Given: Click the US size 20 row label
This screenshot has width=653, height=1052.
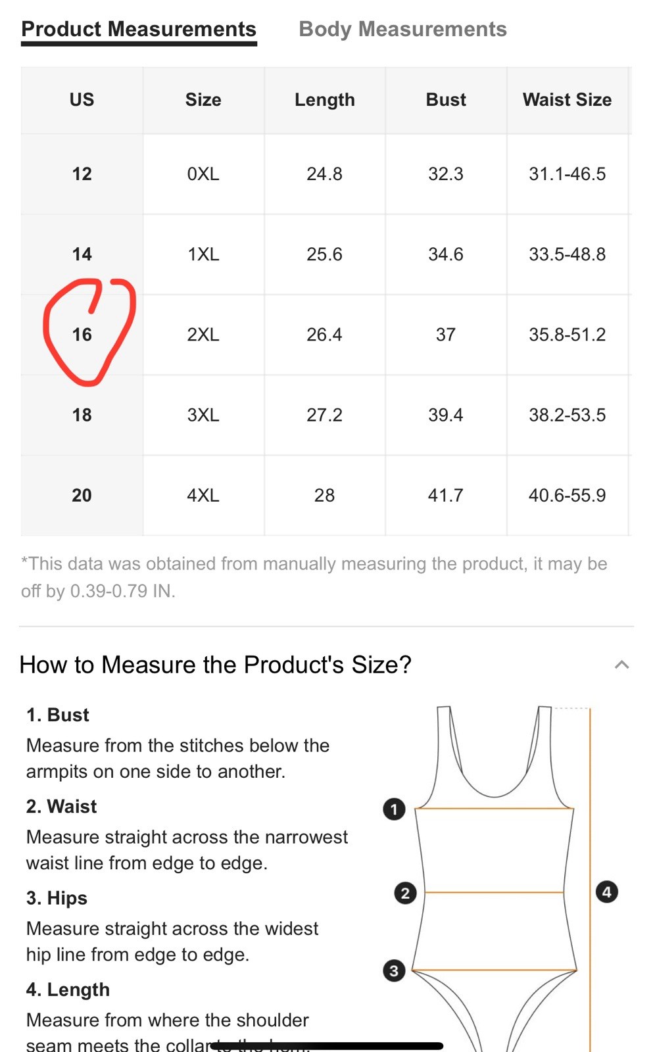Looking at the screenshot, I should coord(82,495).
